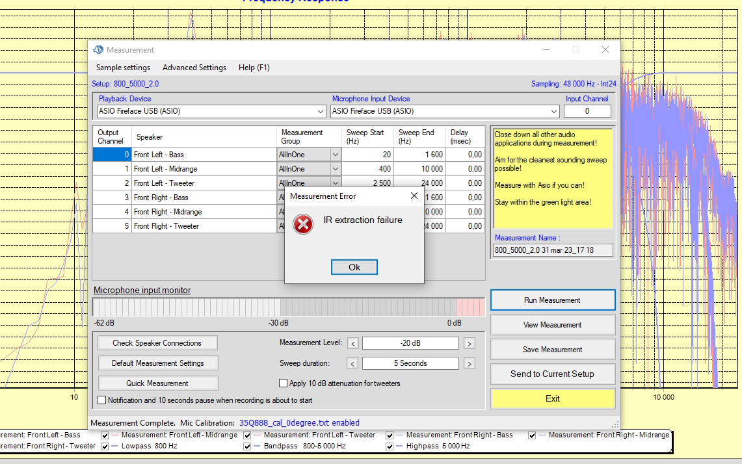Enable notification and 10 seconds pause checkbox

[x=101, y=400]
